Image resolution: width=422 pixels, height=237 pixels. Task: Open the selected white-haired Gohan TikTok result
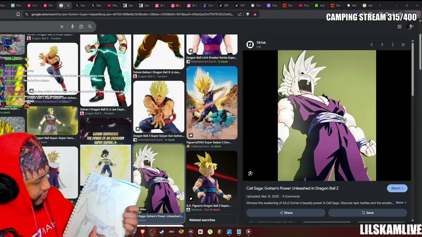point(159,183)
